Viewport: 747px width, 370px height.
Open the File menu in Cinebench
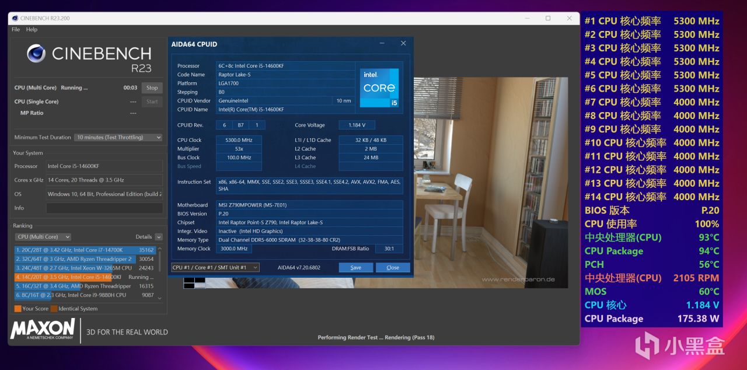pos(16,29)
